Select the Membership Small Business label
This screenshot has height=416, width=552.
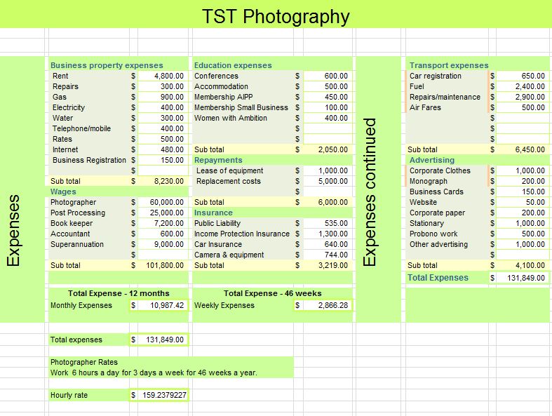coord(243,107)
